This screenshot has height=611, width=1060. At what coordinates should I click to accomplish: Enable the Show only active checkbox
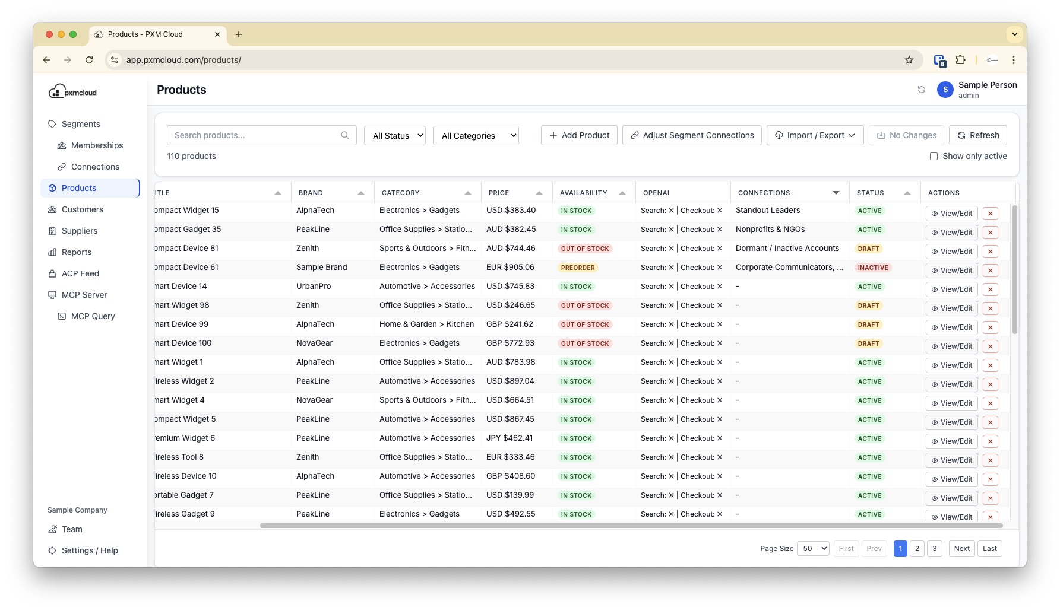click(934, 156)
